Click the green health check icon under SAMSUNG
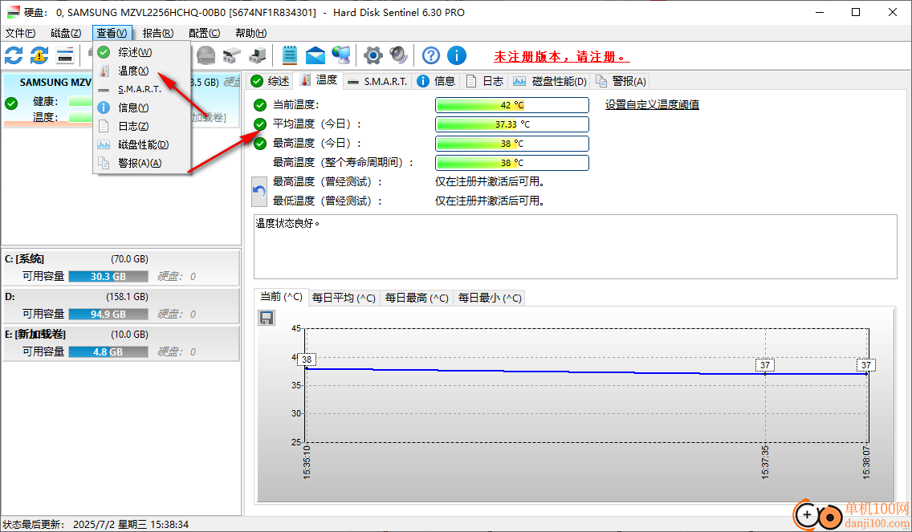Screen dimensions: 912x532 11,104
